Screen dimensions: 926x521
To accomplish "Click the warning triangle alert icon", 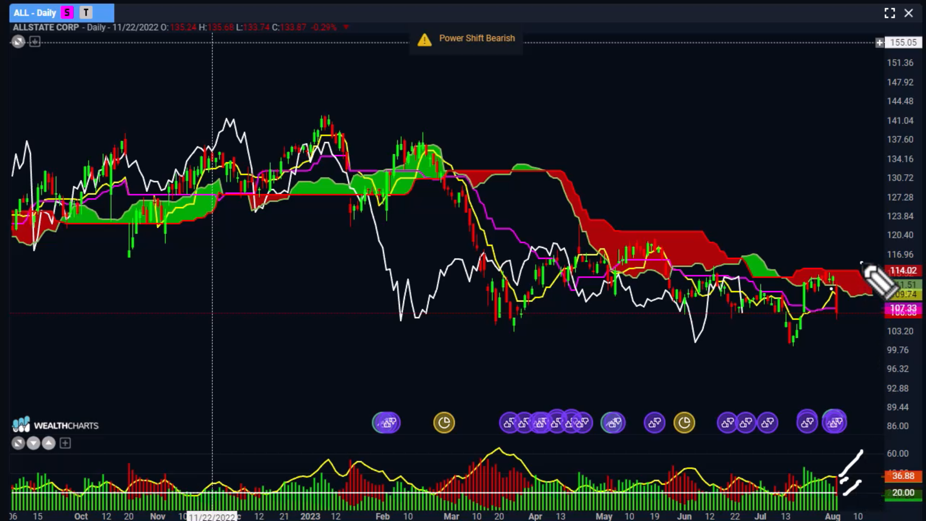I will pos(424,40).
